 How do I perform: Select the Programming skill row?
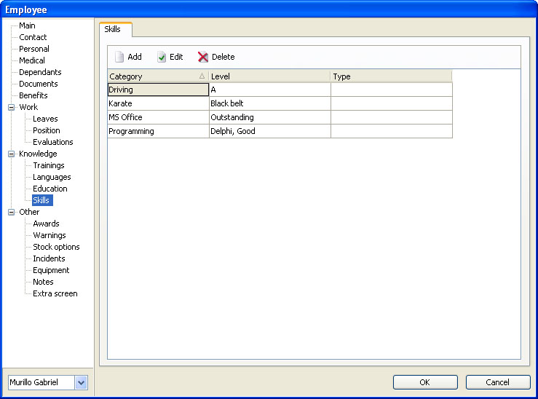tap(157, 131)
